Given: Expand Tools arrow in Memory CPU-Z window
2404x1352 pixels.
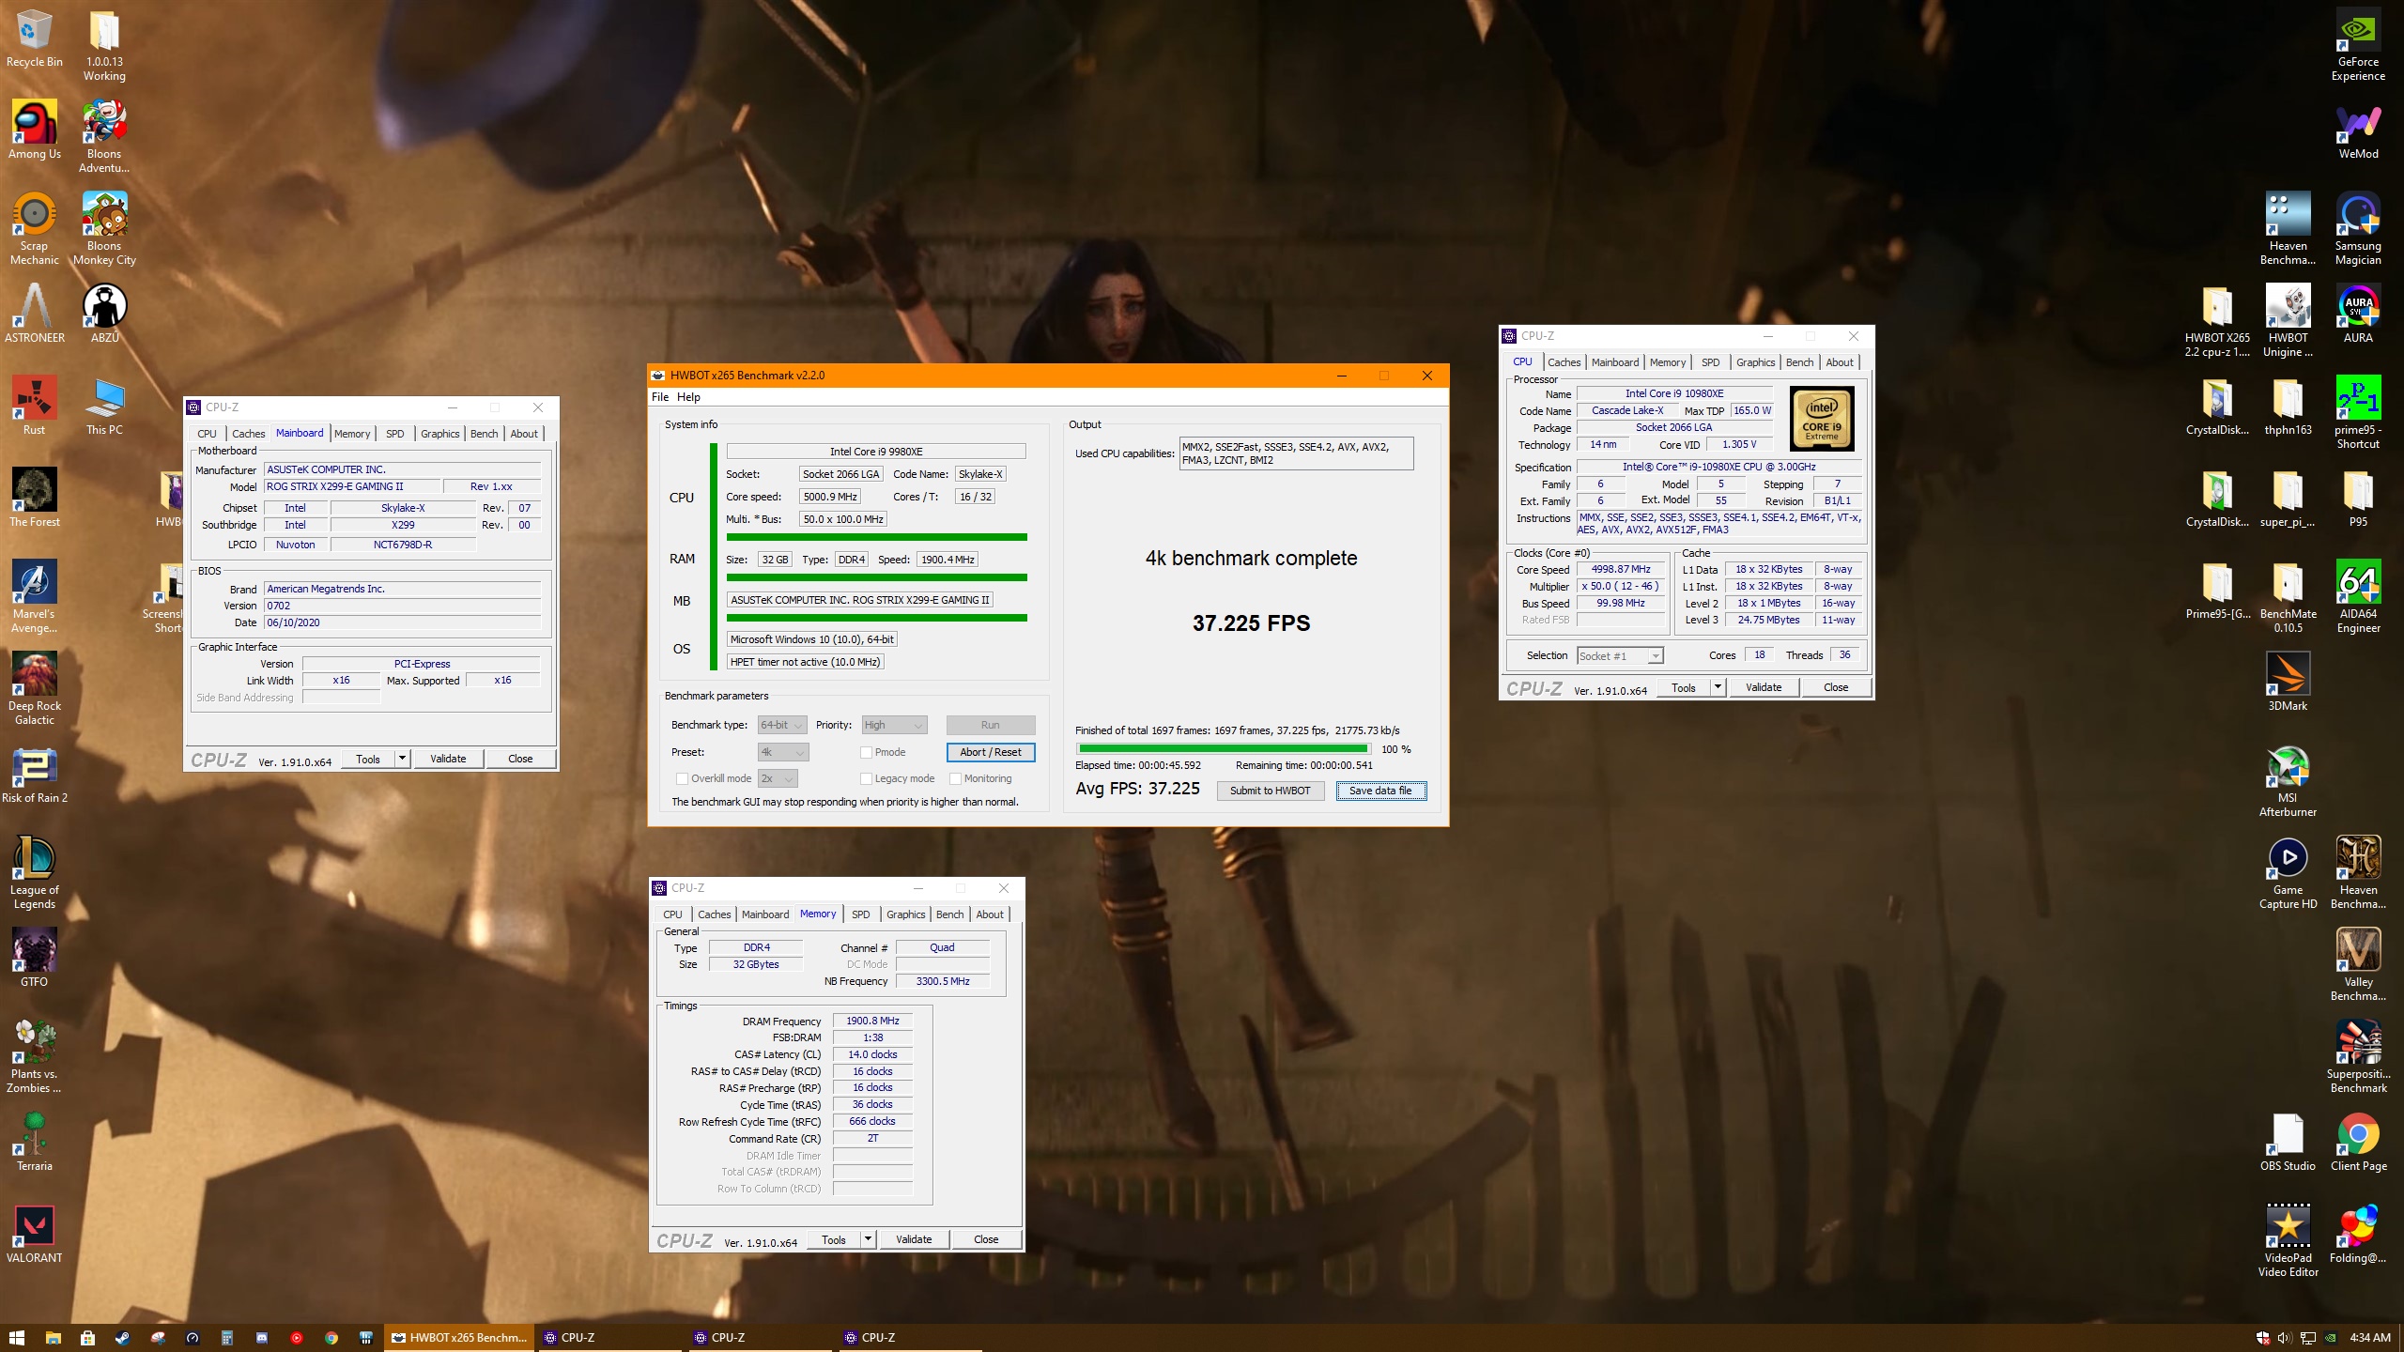Looking at the screenshot, I should point(869,1239).
